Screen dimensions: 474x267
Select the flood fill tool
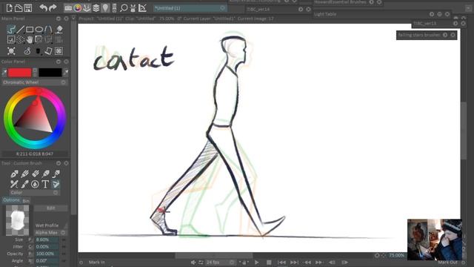coord(59,30)
